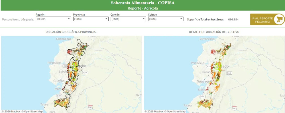This screenshot has width=285, height=113.
Task: Click Portoviejo label on right map
Action: (x=198, y=63)
